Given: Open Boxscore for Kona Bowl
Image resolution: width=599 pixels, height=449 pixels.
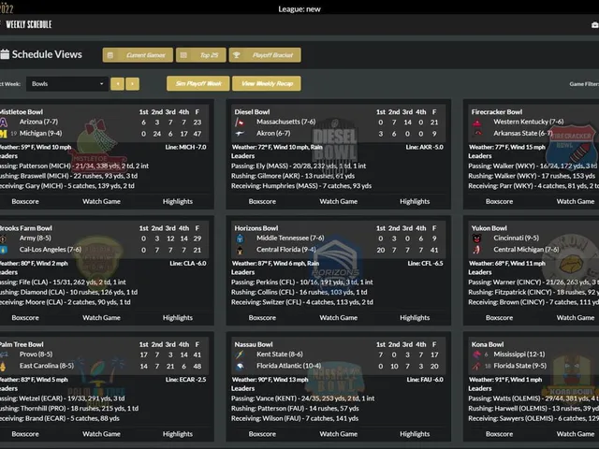Looking at the screenshot, I should (x=499, y=434).
